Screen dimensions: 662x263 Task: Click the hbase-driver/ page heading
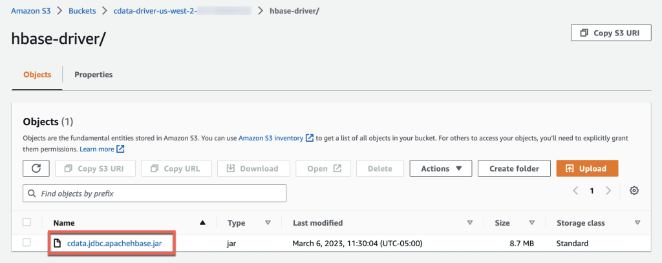coord(59,39)
